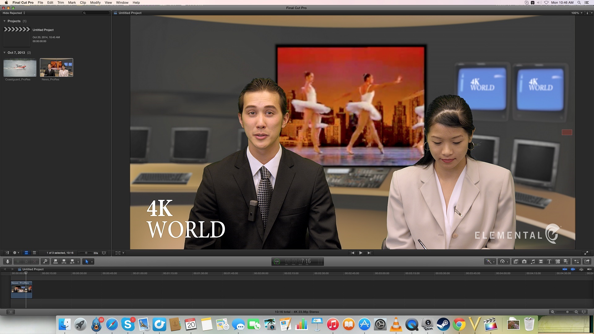Open the Share project icon
594x334 pixels.
click(587, 262)
